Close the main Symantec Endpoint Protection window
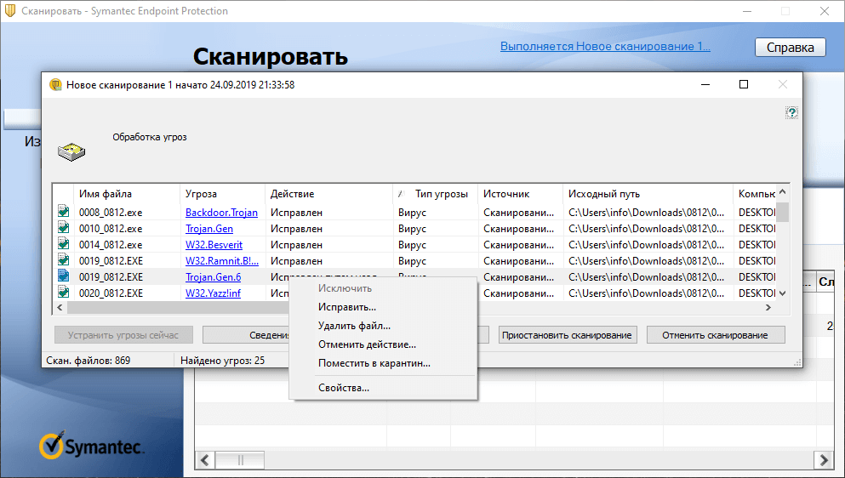 click(824, 11)
